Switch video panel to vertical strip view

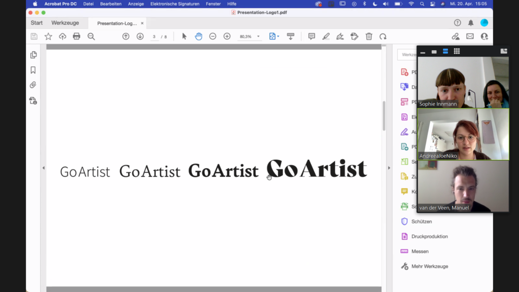tap(446, 51)
